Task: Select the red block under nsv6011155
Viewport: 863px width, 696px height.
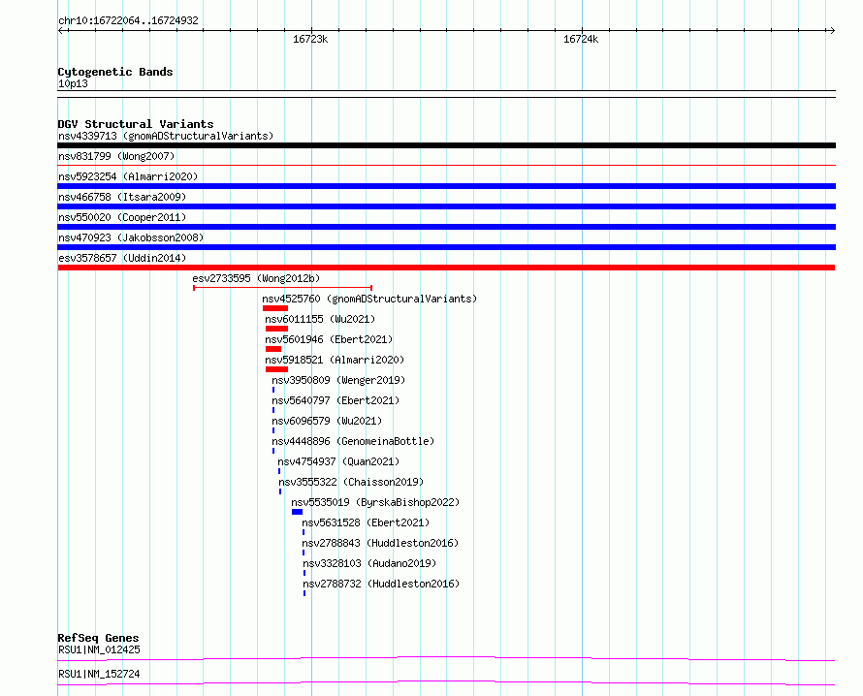Action: (277, 329)
